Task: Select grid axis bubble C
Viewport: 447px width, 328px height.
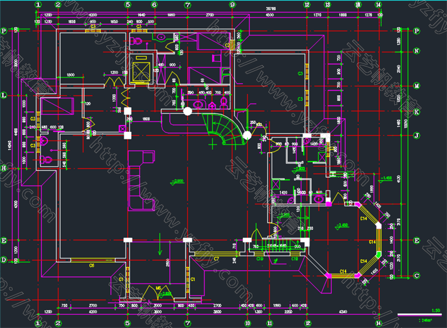Action: 417,275
